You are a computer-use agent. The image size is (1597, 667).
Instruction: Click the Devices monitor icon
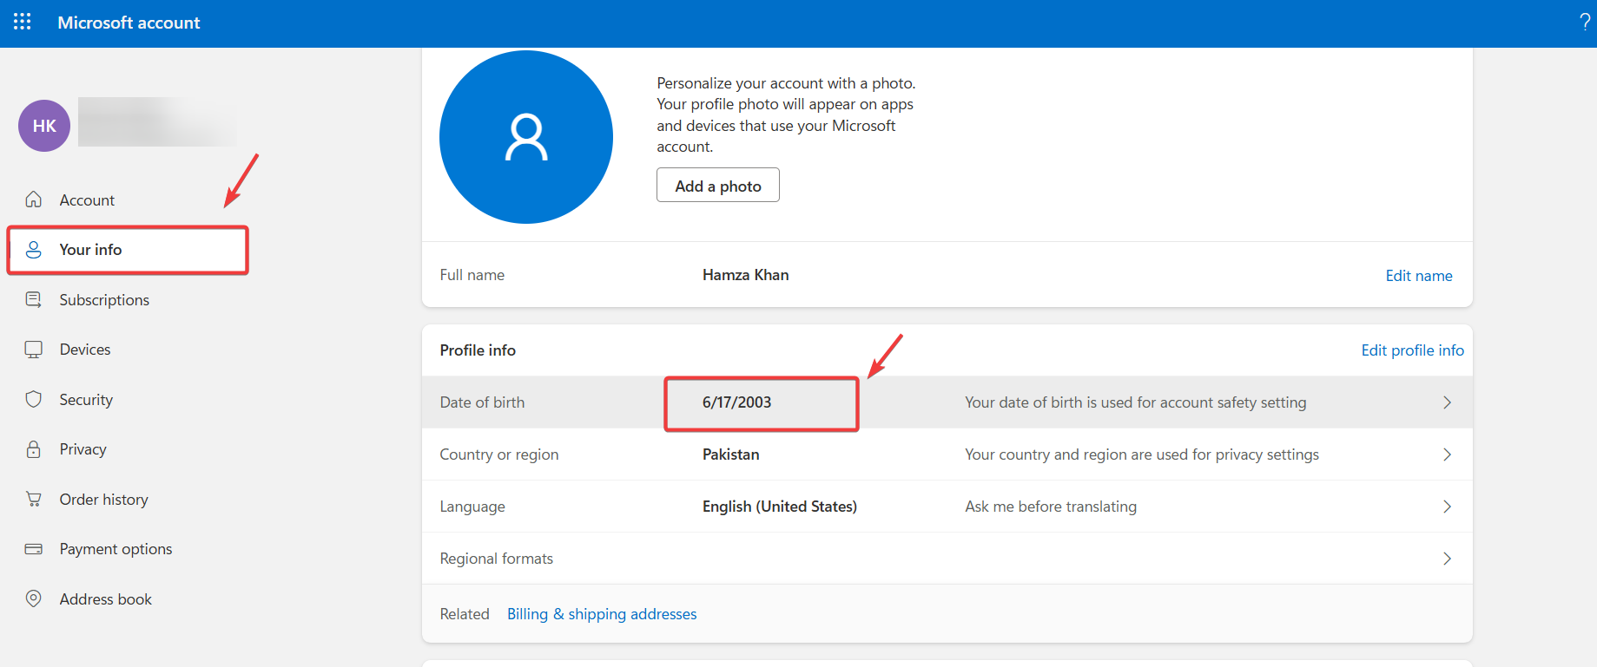pos(34,350)
